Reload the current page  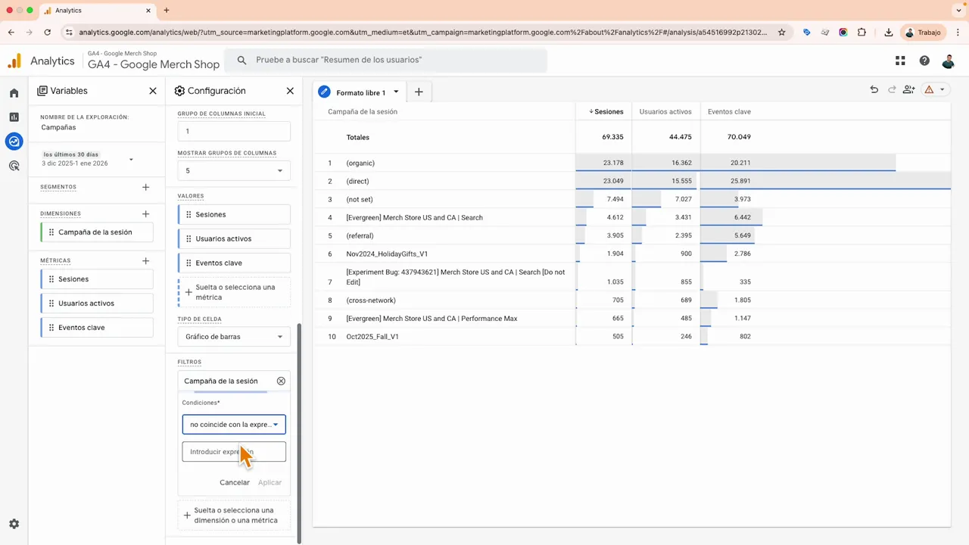[x=48, y=33]
